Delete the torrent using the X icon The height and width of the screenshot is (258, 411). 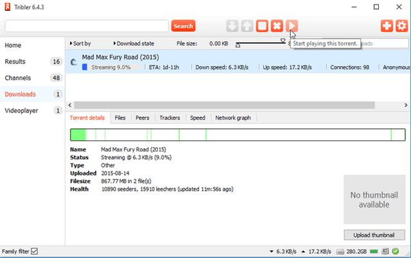coord(277,26)
